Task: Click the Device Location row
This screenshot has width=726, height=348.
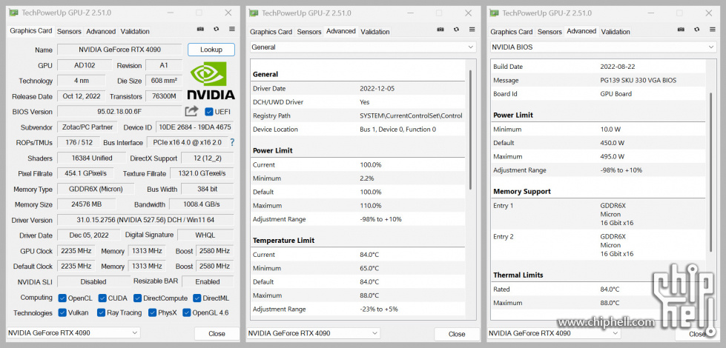Action: tap(358, 130)
